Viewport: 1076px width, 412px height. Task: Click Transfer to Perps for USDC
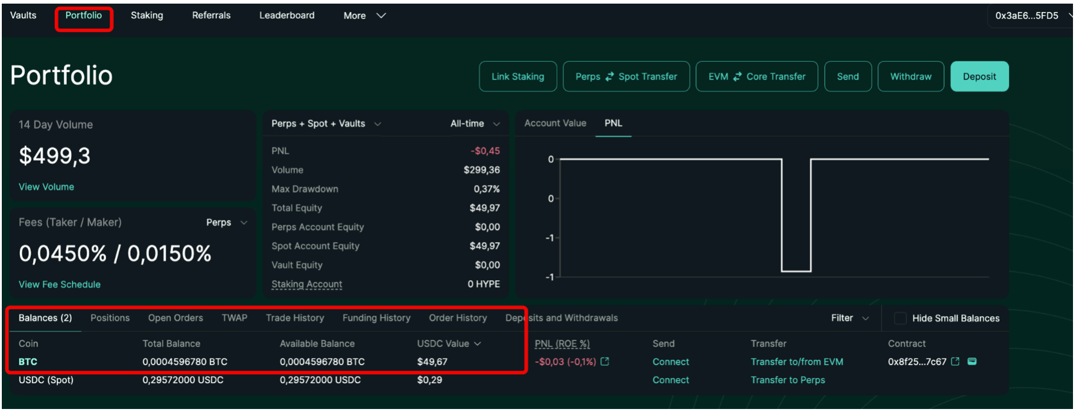788,380
